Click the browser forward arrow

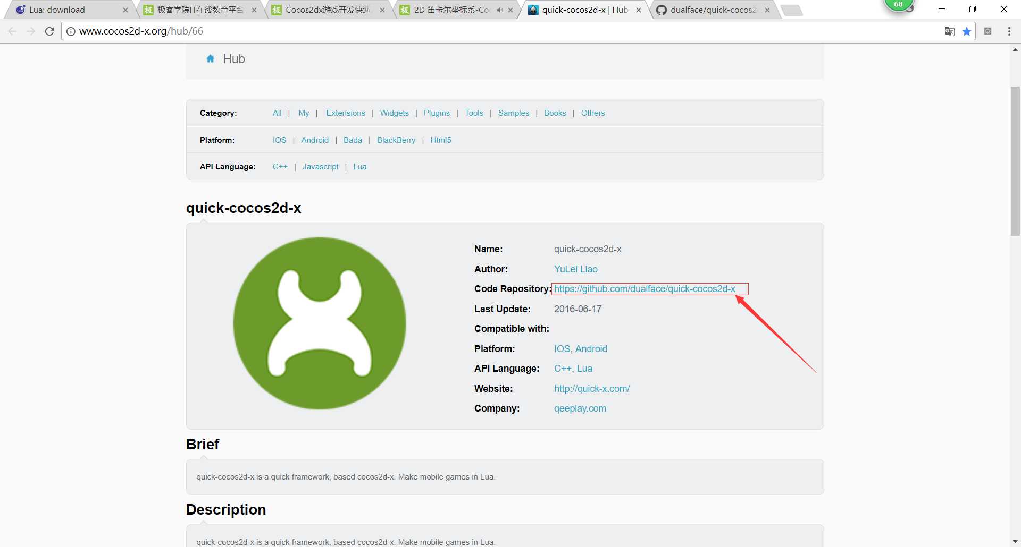click(31, 31)
